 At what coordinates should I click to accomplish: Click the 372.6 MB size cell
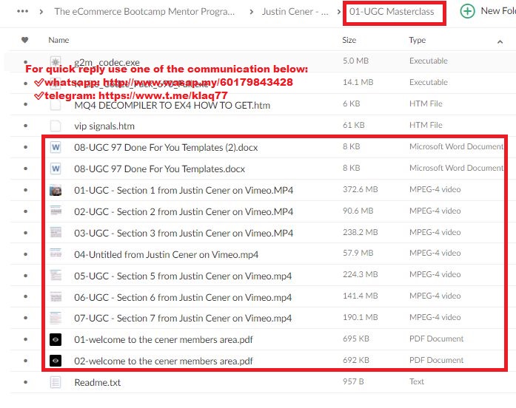point(360,189)
